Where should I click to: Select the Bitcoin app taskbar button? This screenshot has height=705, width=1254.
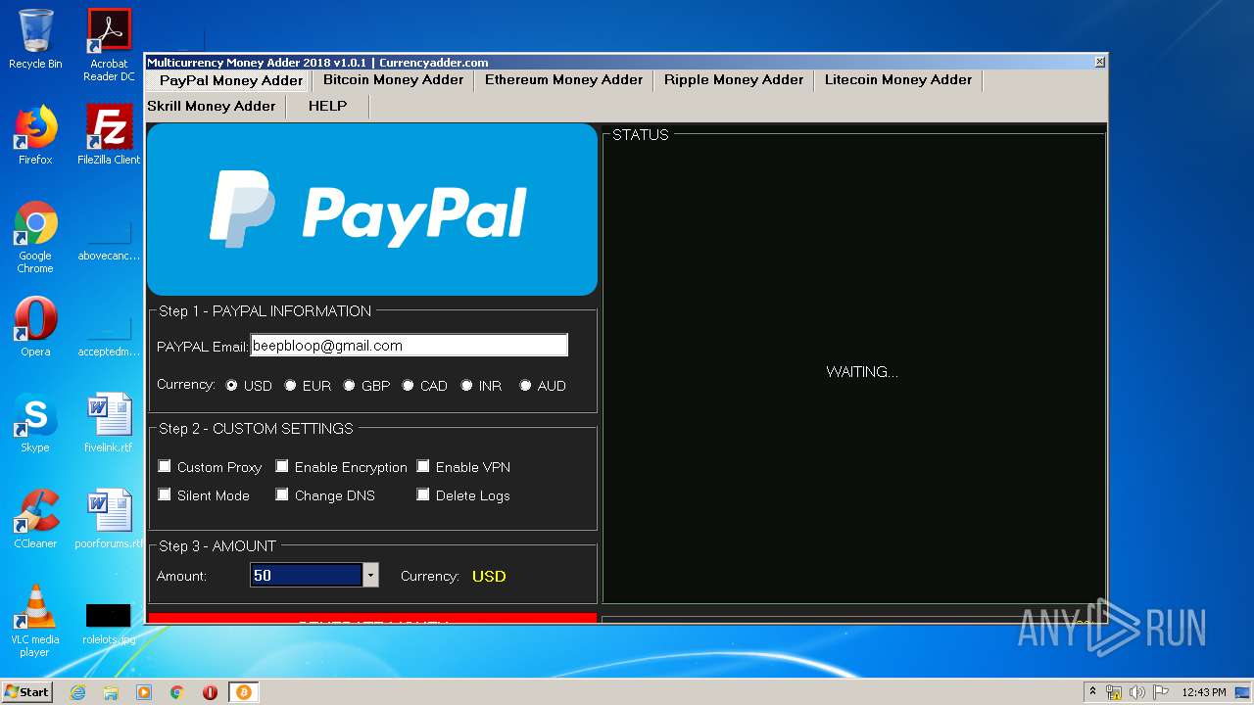(243, 692)
